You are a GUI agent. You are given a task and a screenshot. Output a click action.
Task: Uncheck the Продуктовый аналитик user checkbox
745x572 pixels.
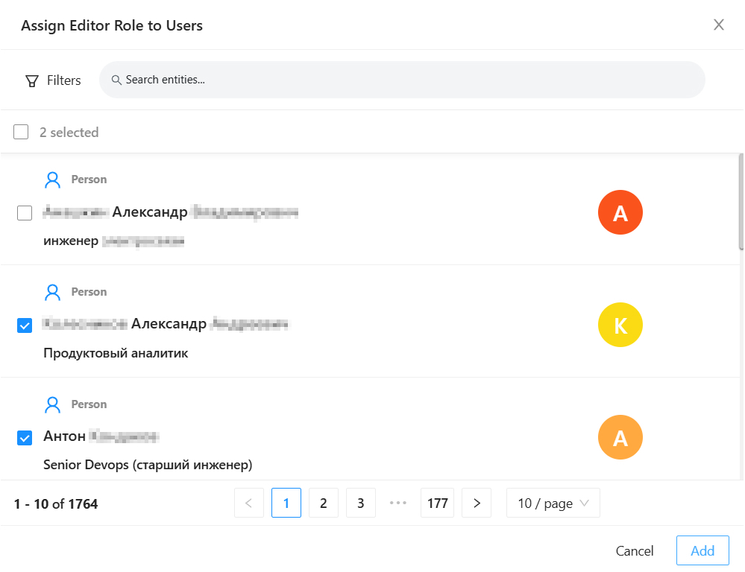25,325
